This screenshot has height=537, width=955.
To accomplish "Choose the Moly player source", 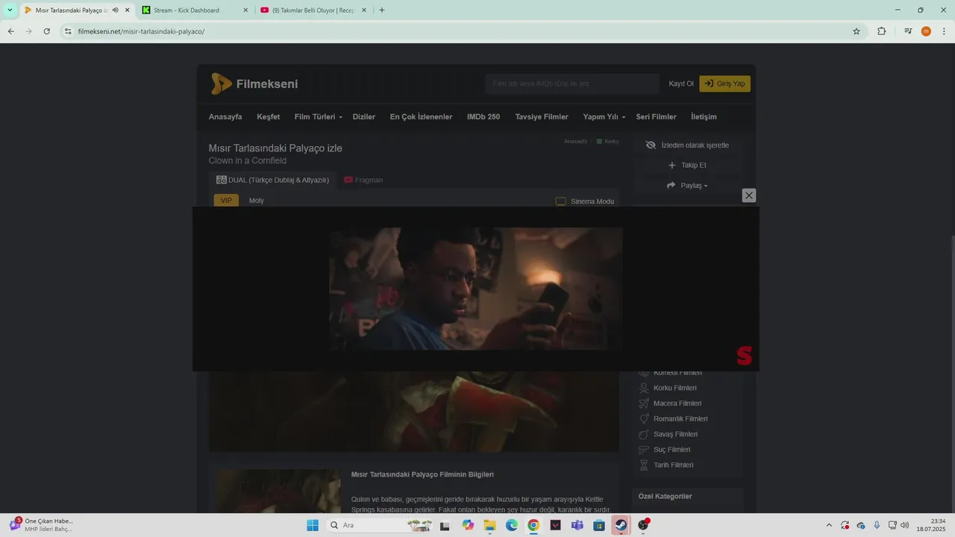I will click(257, 201).
